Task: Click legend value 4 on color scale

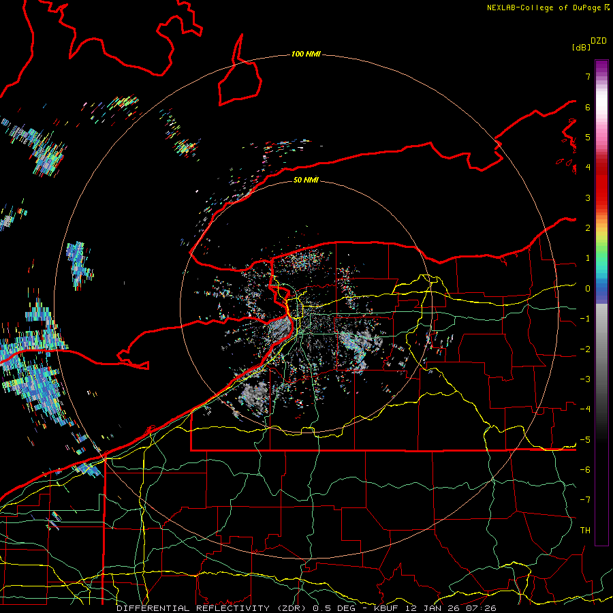Action: point(588,168)
